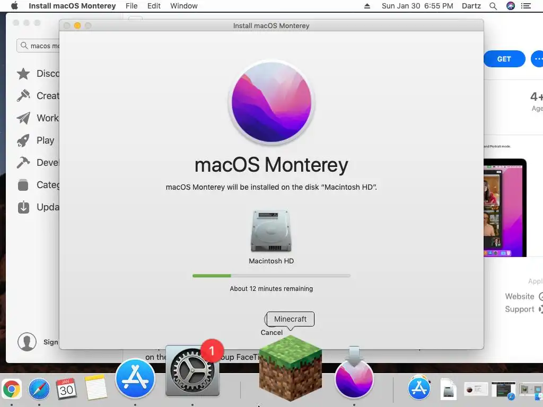Open the disk image file in the Dock
The image size is (543, 407).
tap(448, 389)
